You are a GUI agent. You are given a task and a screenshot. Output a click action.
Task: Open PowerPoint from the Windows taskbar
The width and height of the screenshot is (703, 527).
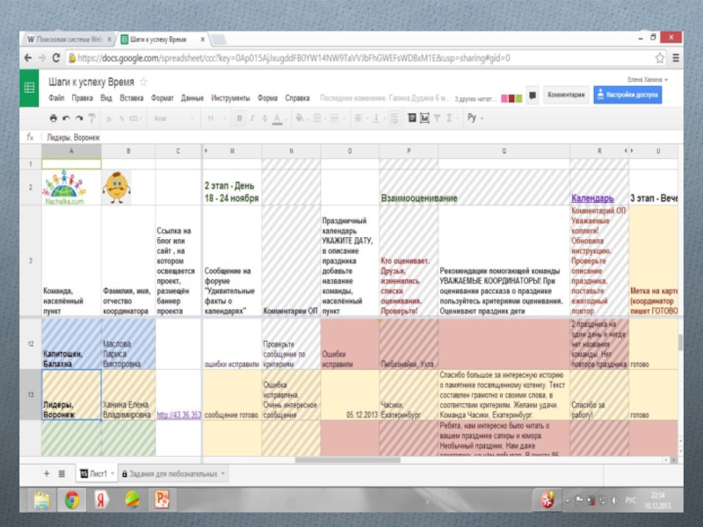[162, 500]
